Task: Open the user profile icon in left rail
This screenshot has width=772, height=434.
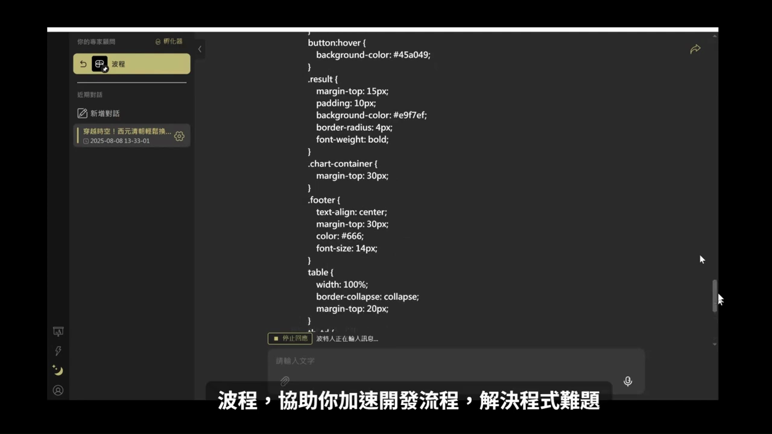Action: [x=59, y=390]
